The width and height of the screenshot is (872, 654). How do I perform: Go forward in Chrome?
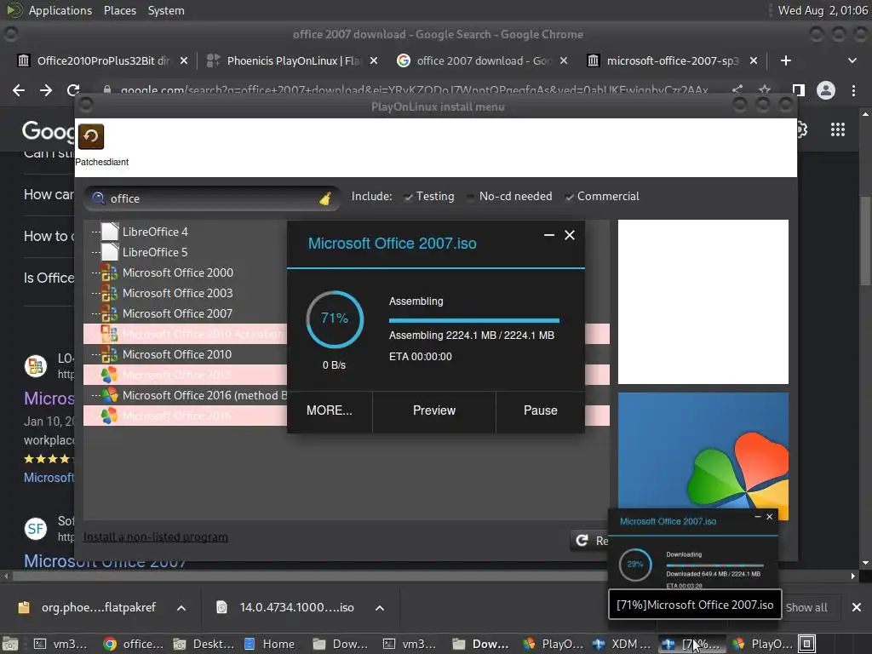point(46,90)
